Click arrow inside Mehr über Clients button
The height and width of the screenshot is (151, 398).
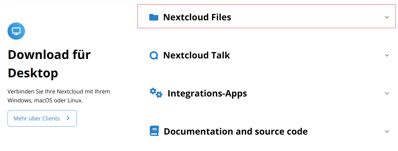68,118
